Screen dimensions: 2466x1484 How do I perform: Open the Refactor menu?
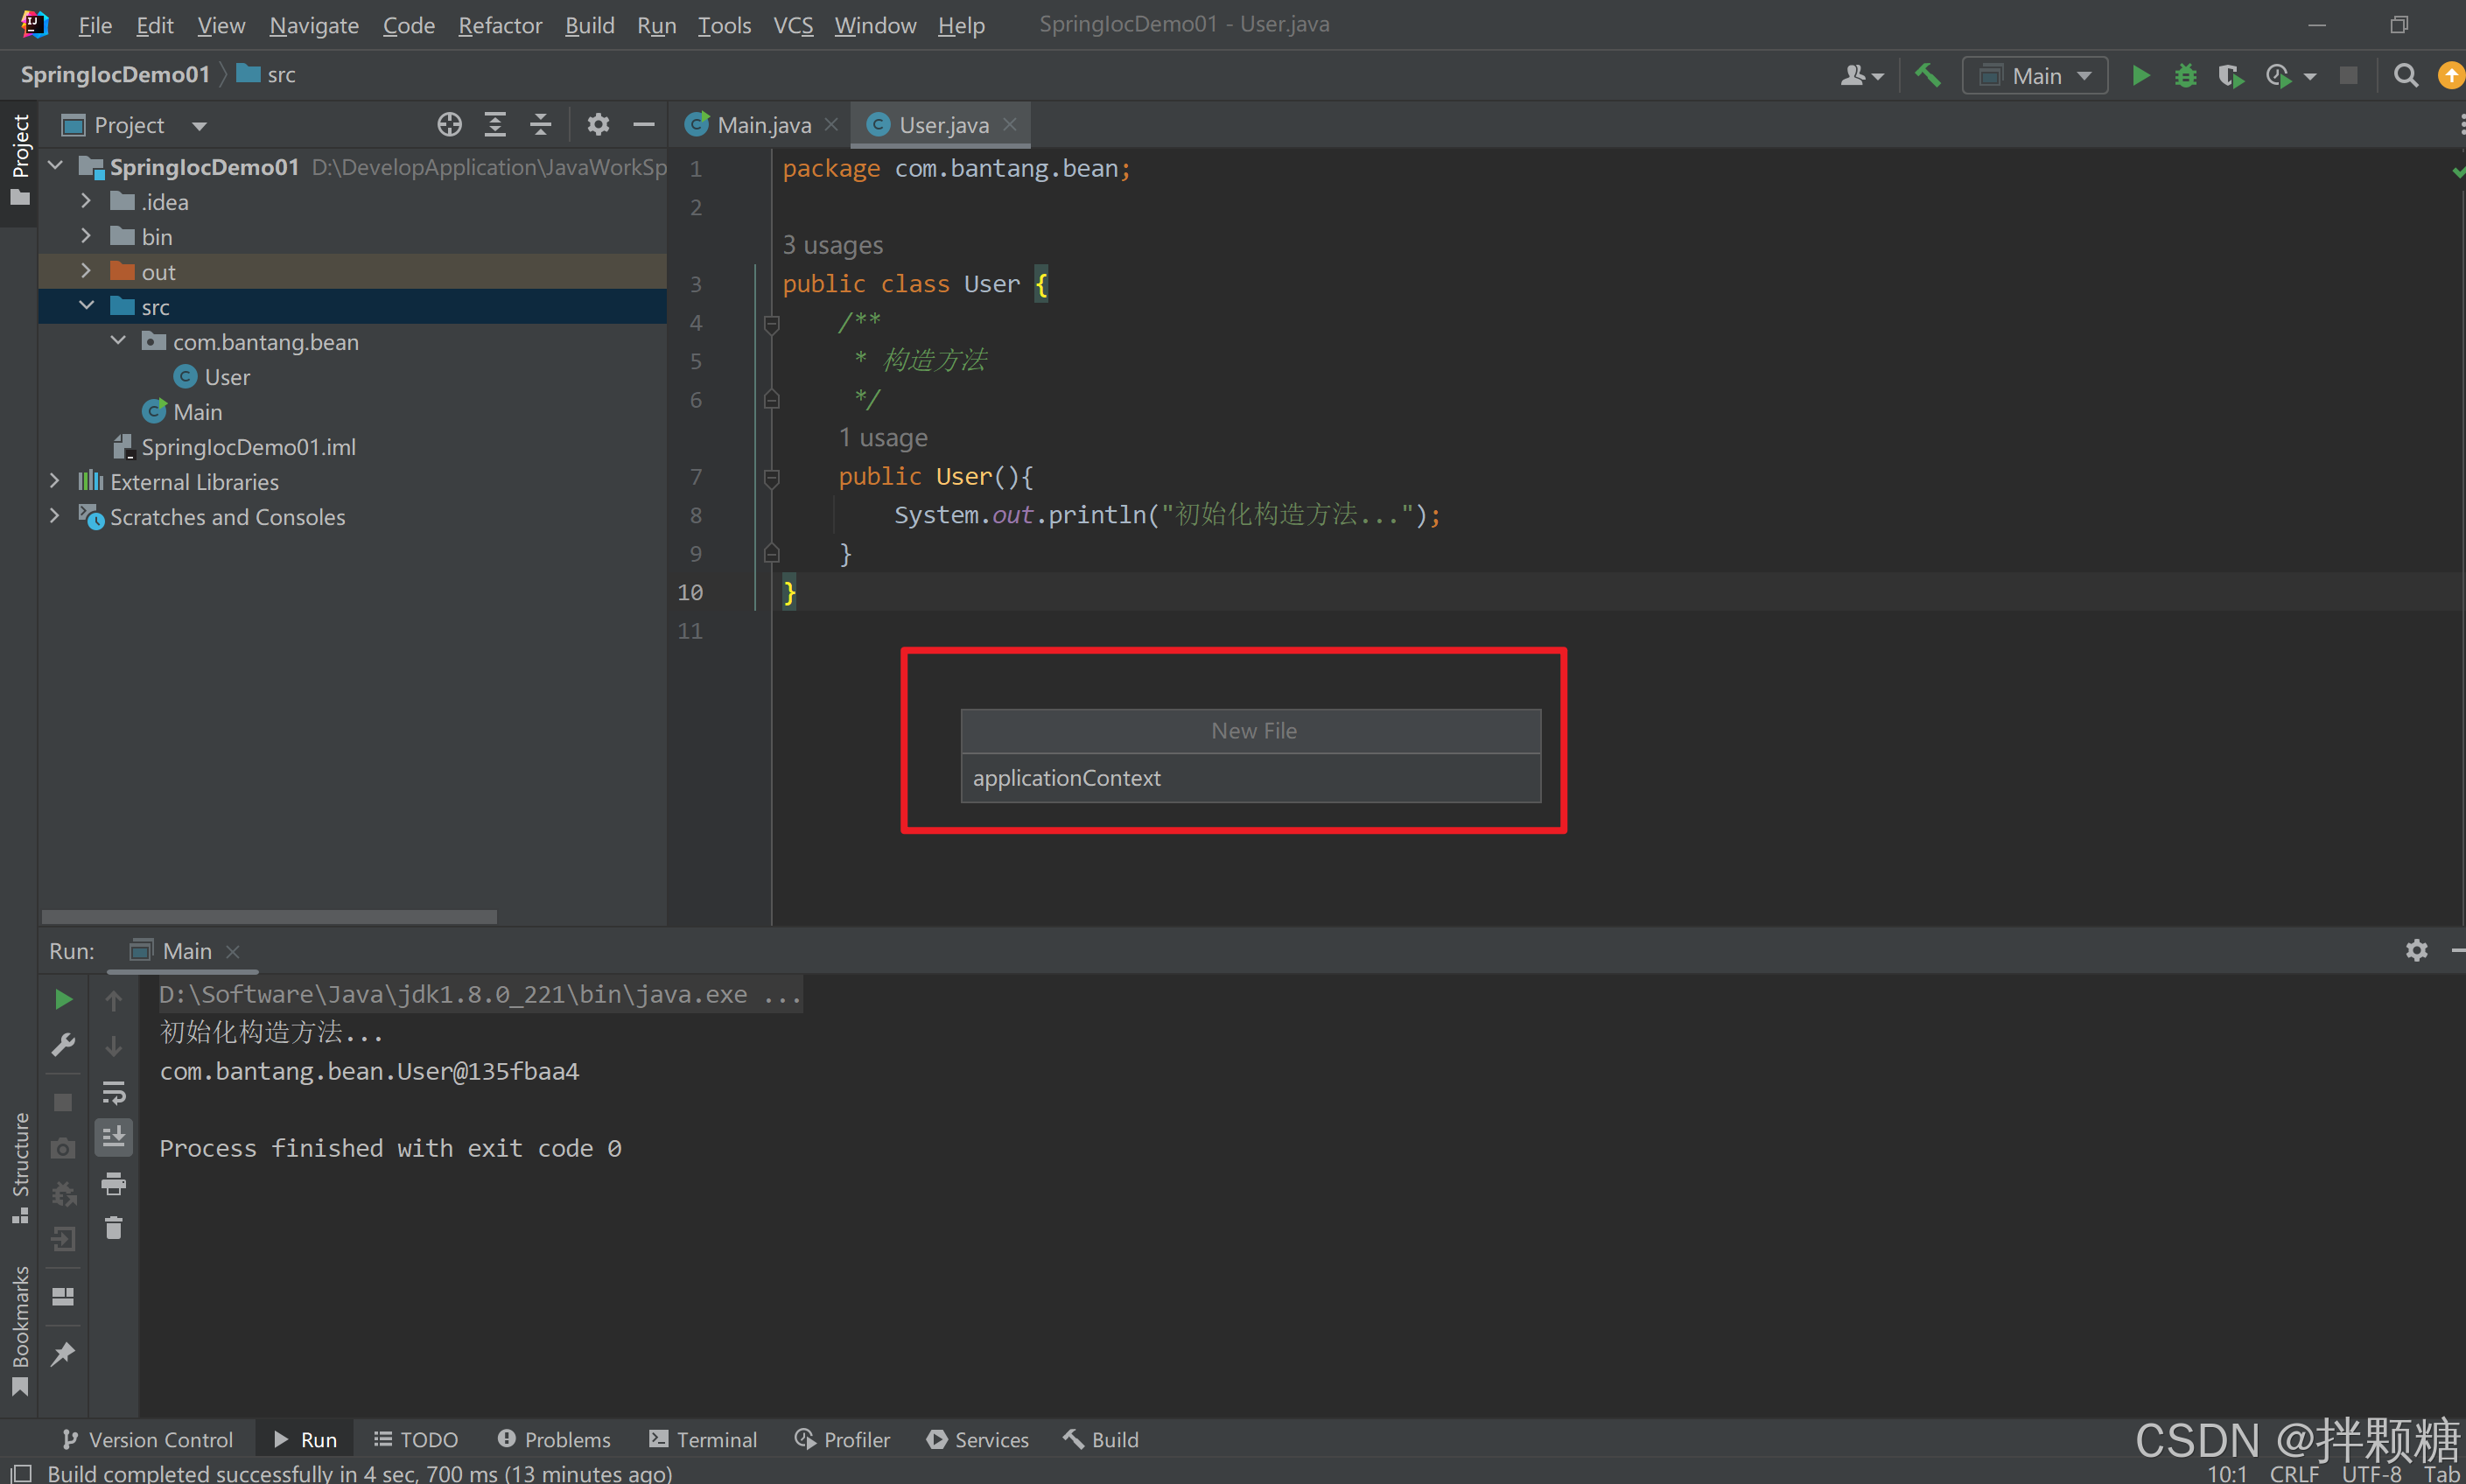[x=499, y=25]
